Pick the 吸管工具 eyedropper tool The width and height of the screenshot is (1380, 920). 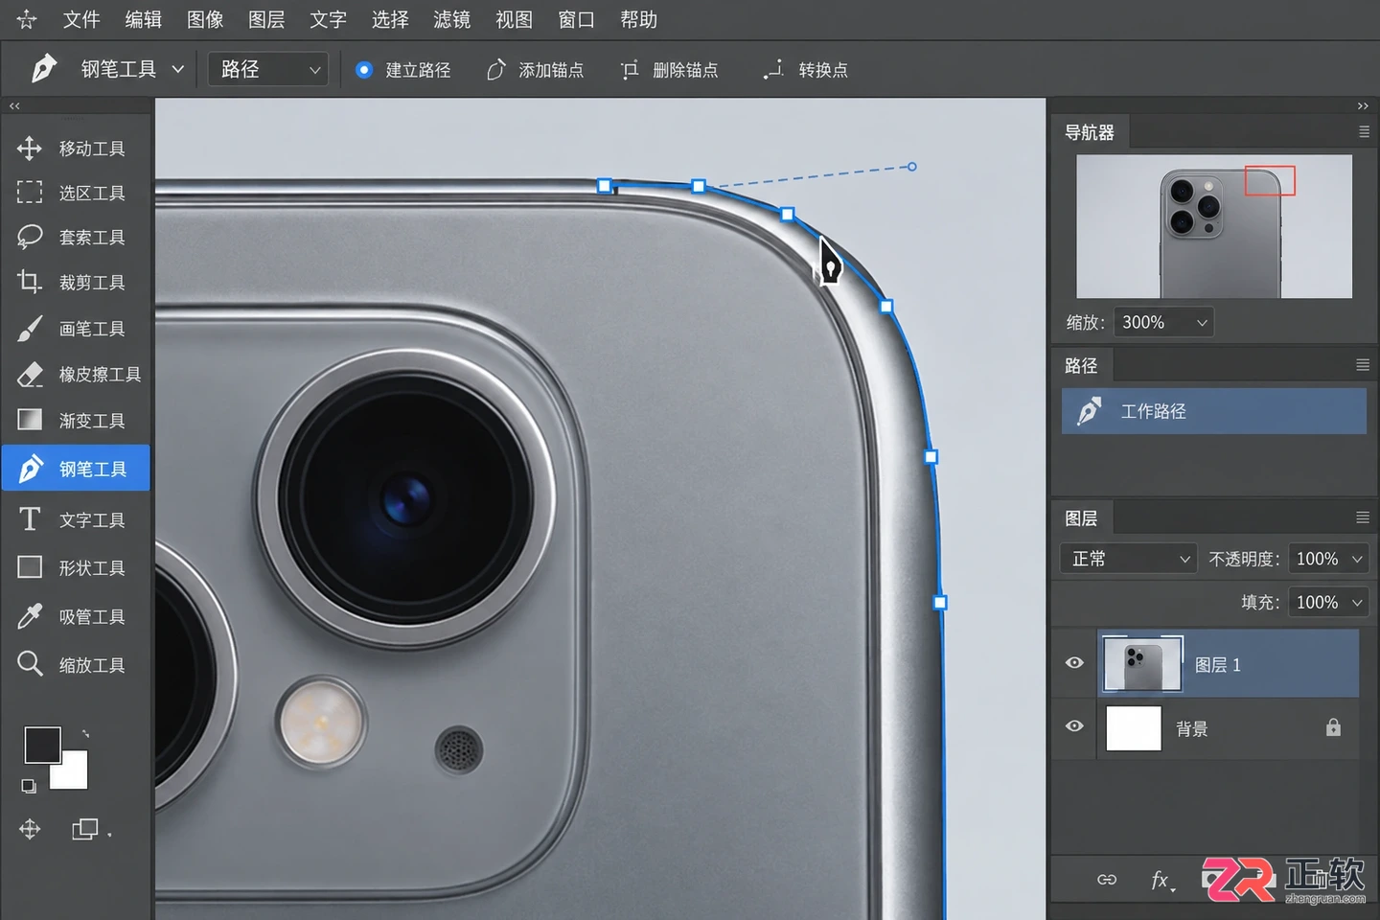pyautogui.click(x=73, y=616)
